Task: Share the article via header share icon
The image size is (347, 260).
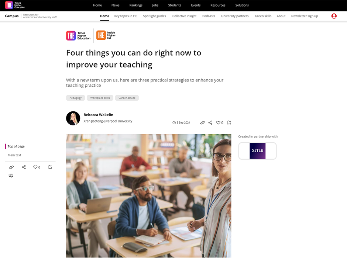Action: point(210,123)
